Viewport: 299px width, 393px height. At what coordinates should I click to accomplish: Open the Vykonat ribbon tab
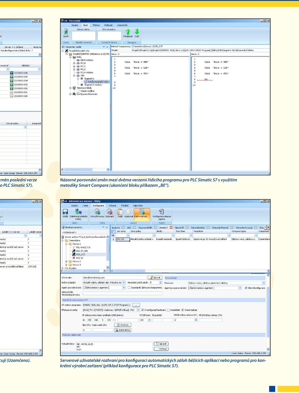112,206
